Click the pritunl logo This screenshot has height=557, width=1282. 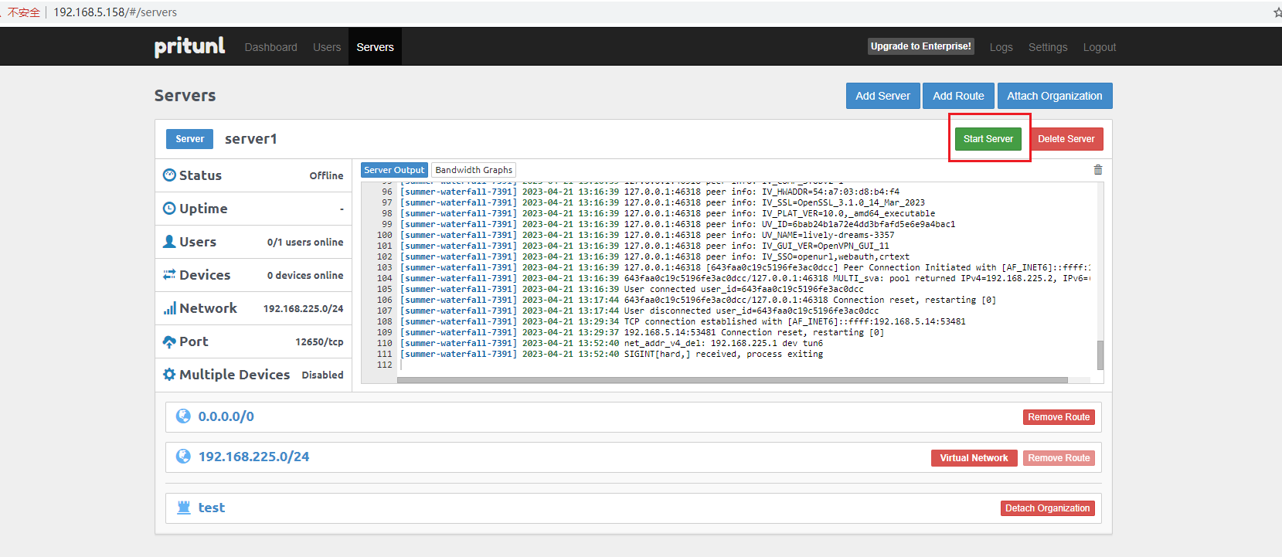pyautogui.click(x=189, y=46)
